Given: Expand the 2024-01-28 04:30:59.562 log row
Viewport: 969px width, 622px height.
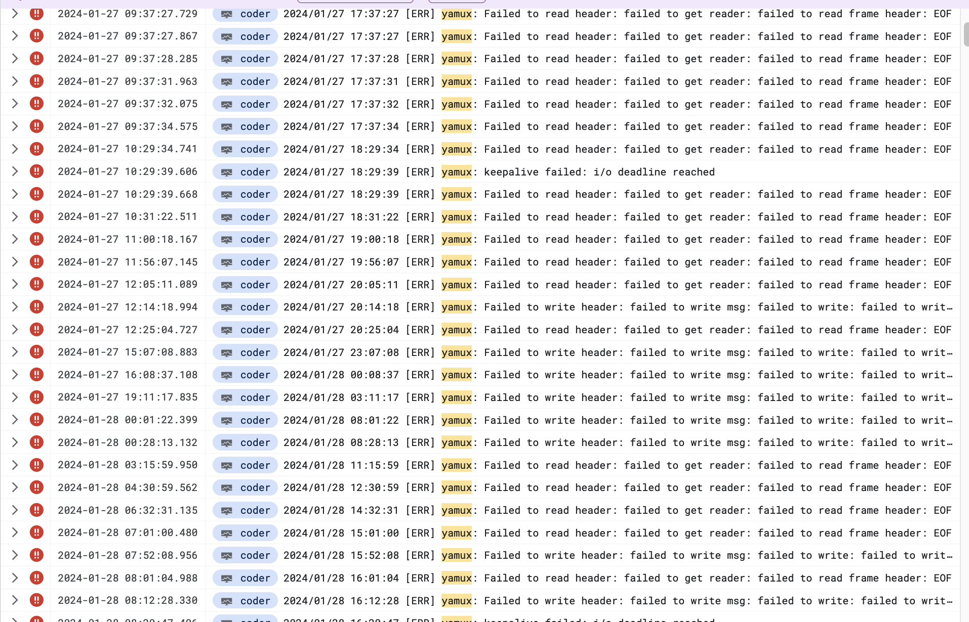Looking at the screenshot, I should [15, 487].
